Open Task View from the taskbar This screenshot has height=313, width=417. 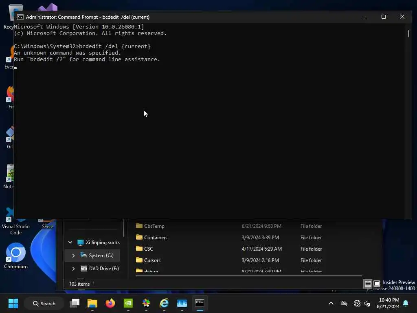[75, 303]
